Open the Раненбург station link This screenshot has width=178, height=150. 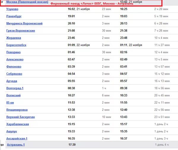[x=14, y=16]
